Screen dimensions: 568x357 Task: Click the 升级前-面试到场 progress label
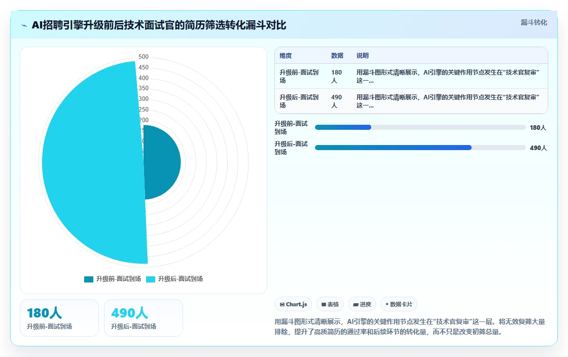[x=291, y=127]
